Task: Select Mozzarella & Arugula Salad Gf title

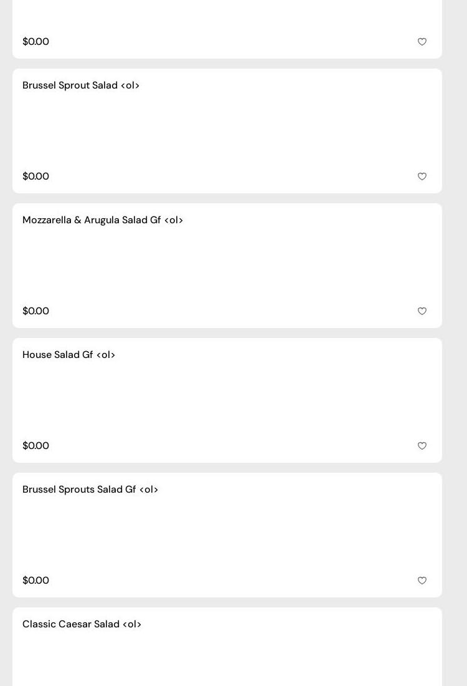Action: pos(103,220)
